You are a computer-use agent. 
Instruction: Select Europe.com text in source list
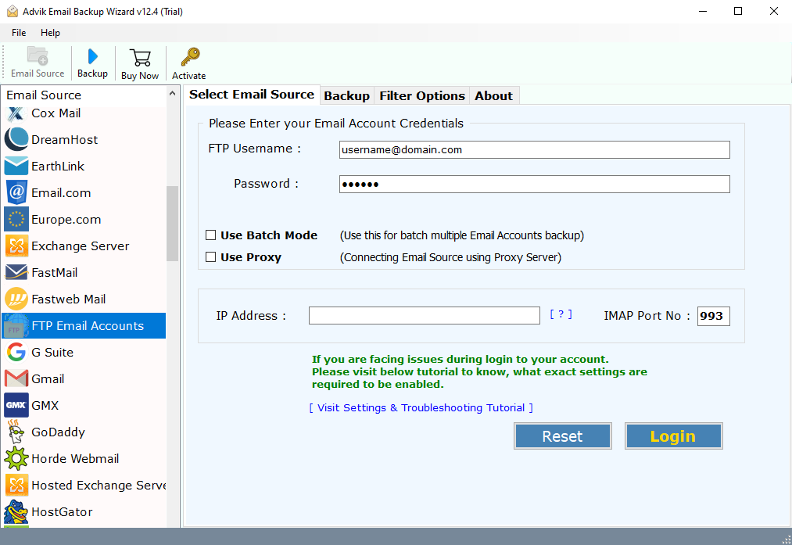tap(66, 220)
